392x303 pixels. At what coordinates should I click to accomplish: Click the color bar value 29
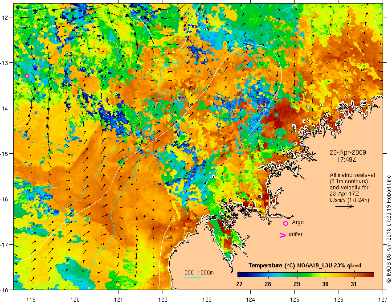coord(297,284)
